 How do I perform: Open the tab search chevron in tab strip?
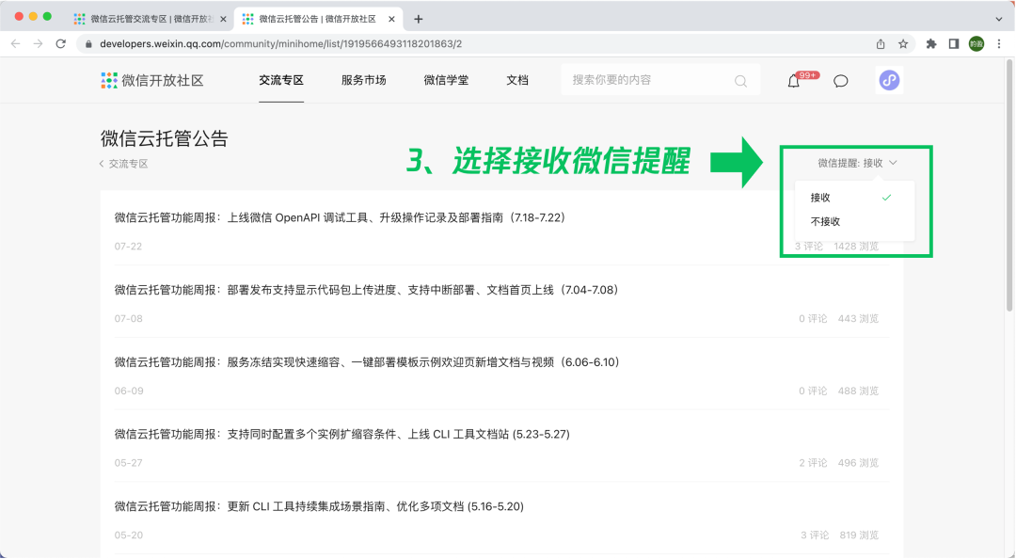coord(998,20)
